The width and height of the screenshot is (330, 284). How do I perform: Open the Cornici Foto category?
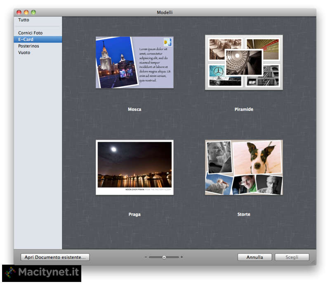[31, 33]
